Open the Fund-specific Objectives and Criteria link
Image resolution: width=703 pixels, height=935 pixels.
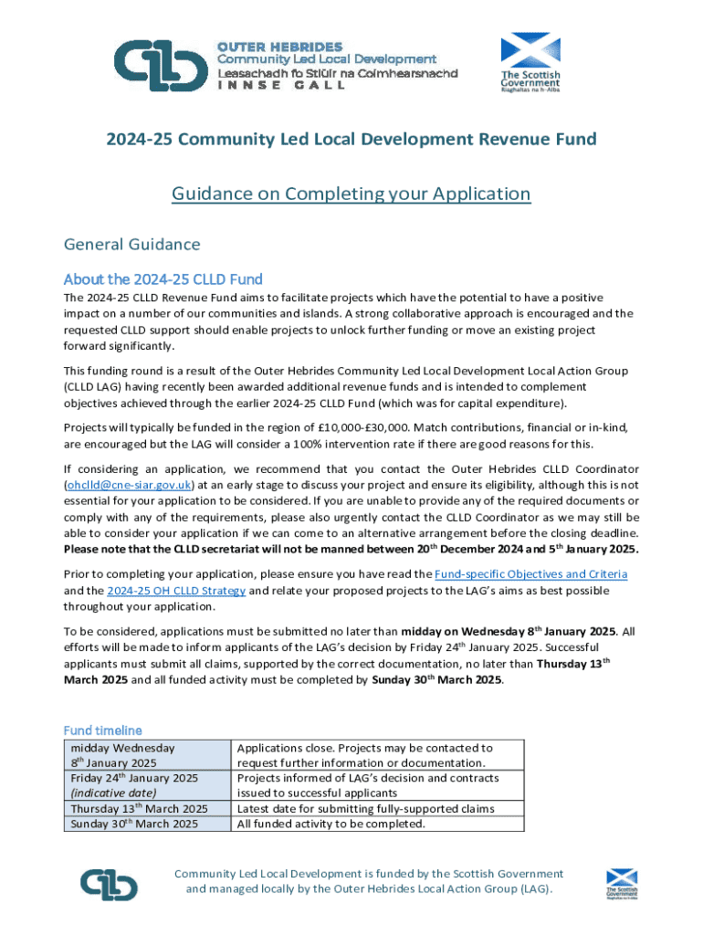click(x=530, y=573)
